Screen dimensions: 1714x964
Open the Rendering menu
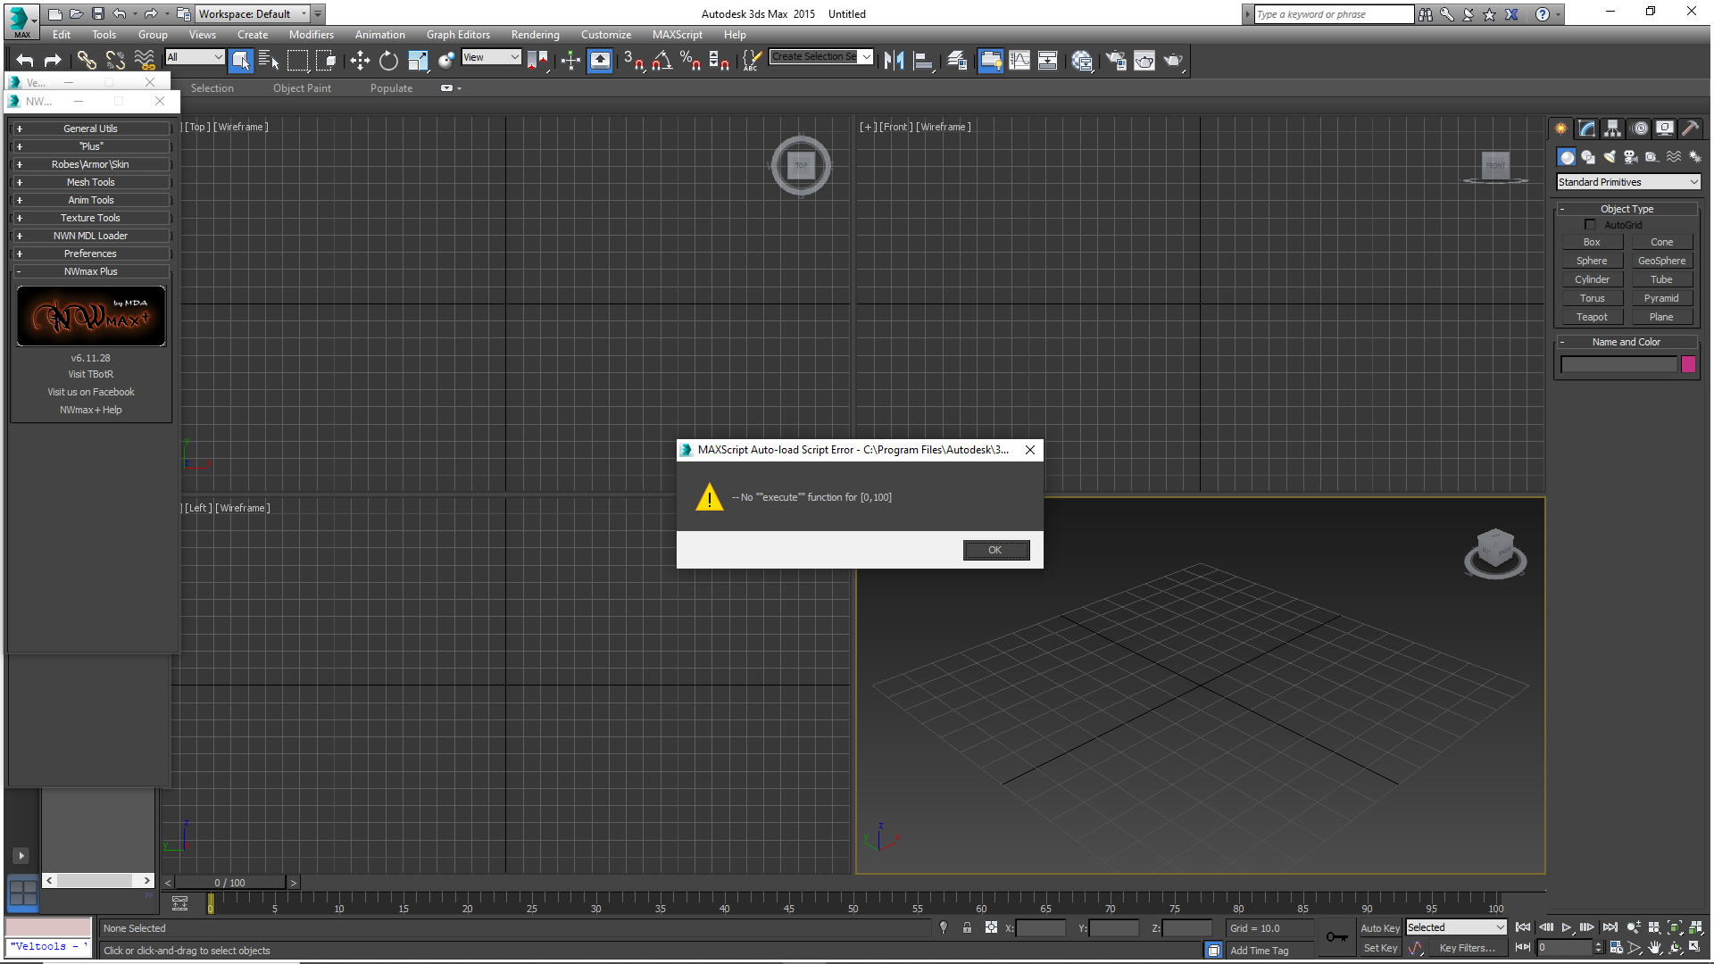[x=535, y=35]
